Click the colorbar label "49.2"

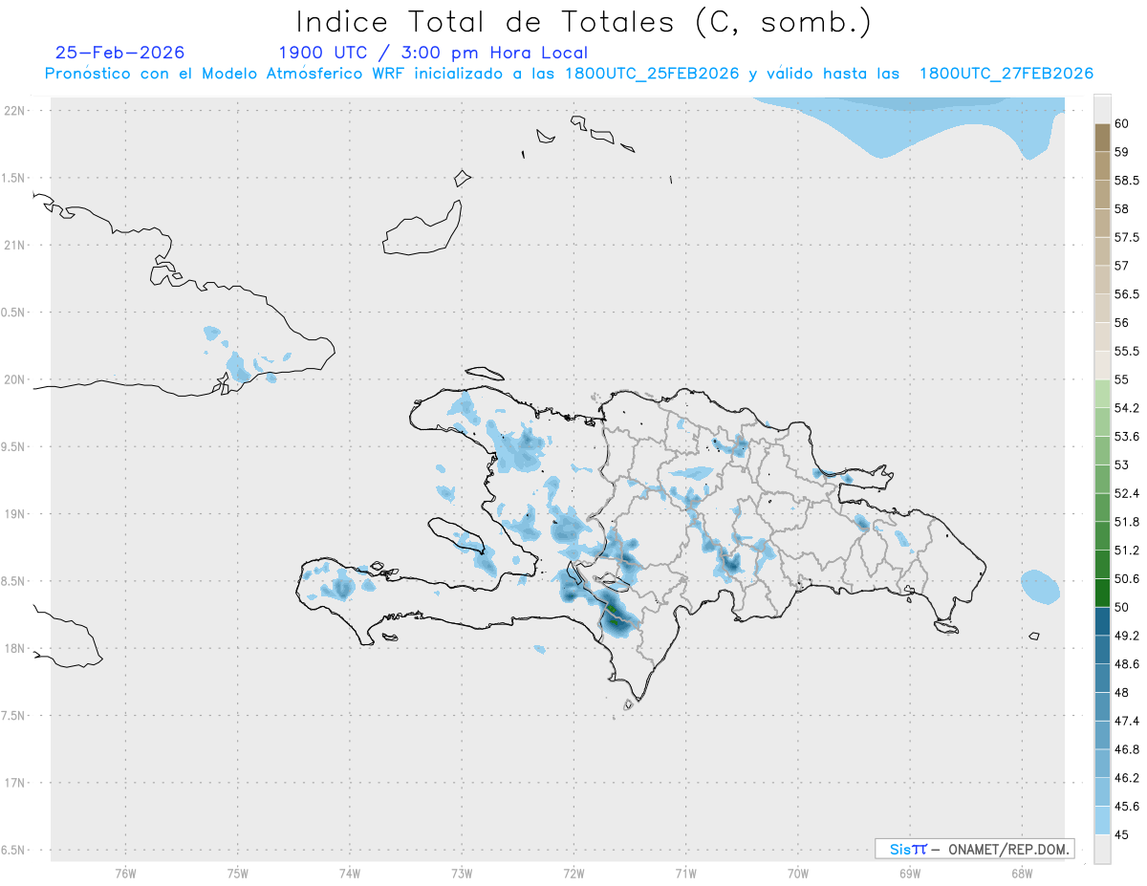point(1126,636)
